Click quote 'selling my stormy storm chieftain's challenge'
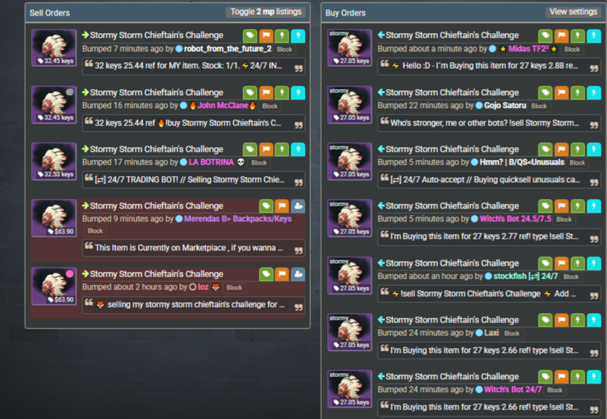607x419 pixels. point(193,305)
